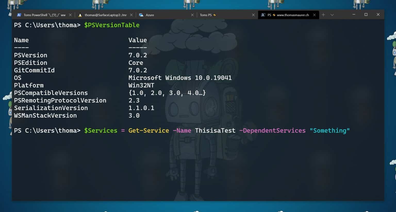Close the Toms PowerShell tab

tap(70, 15)
